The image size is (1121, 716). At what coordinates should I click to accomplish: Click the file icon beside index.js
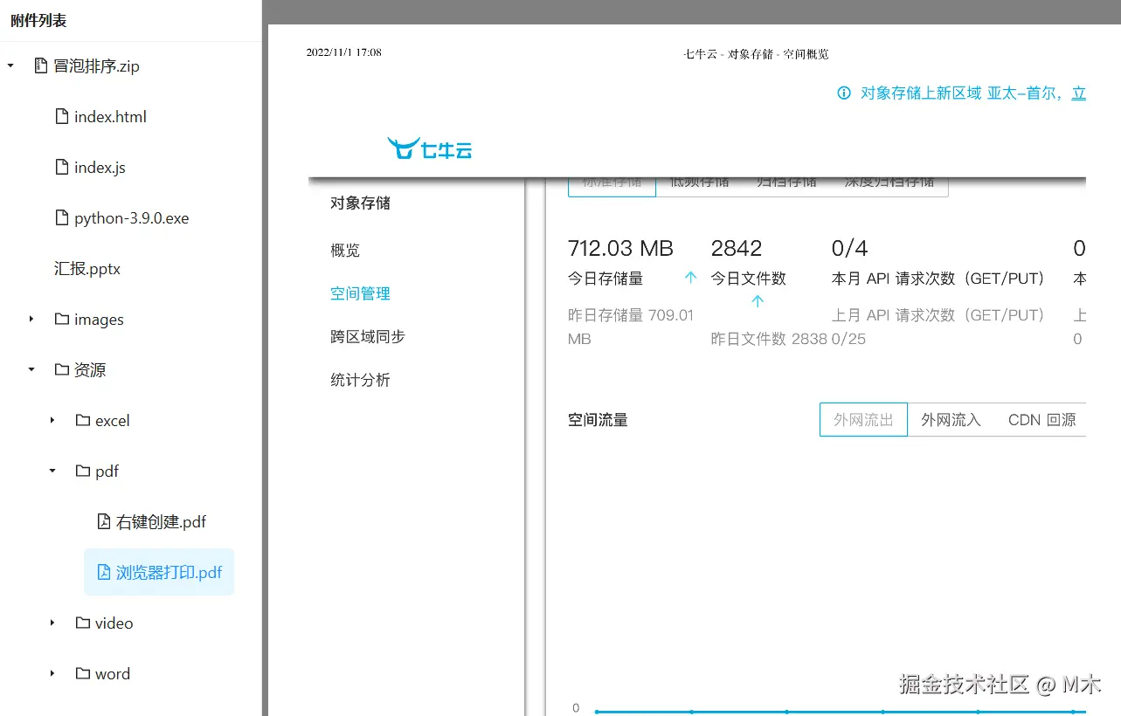[x=61, y=168]
